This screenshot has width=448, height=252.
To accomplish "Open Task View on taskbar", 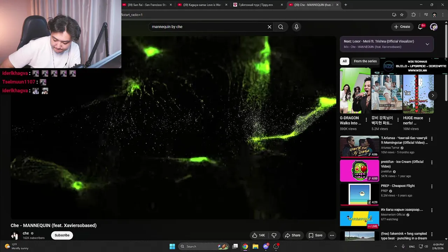I will click(235, 246).
